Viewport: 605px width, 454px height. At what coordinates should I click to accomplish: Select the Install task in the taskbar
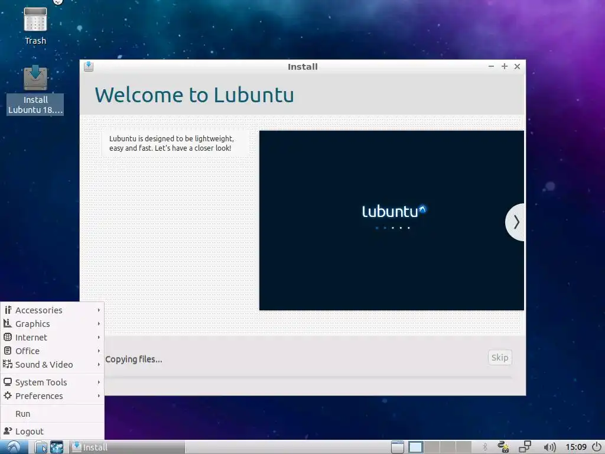128,447
